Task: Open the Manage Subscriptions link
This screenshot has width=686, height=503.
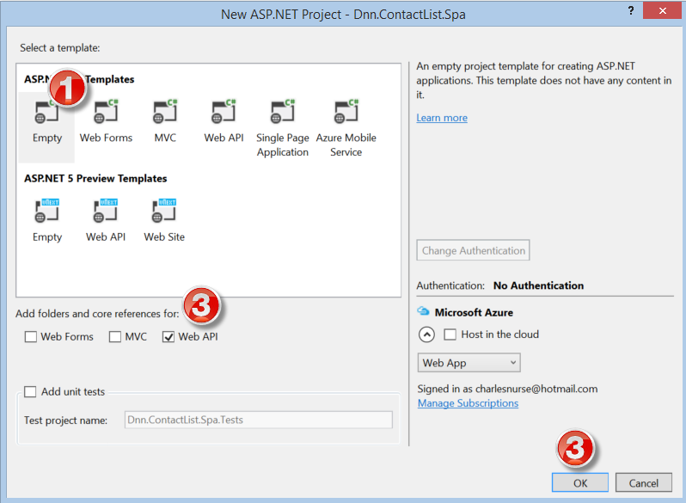Action: [468, 403]
